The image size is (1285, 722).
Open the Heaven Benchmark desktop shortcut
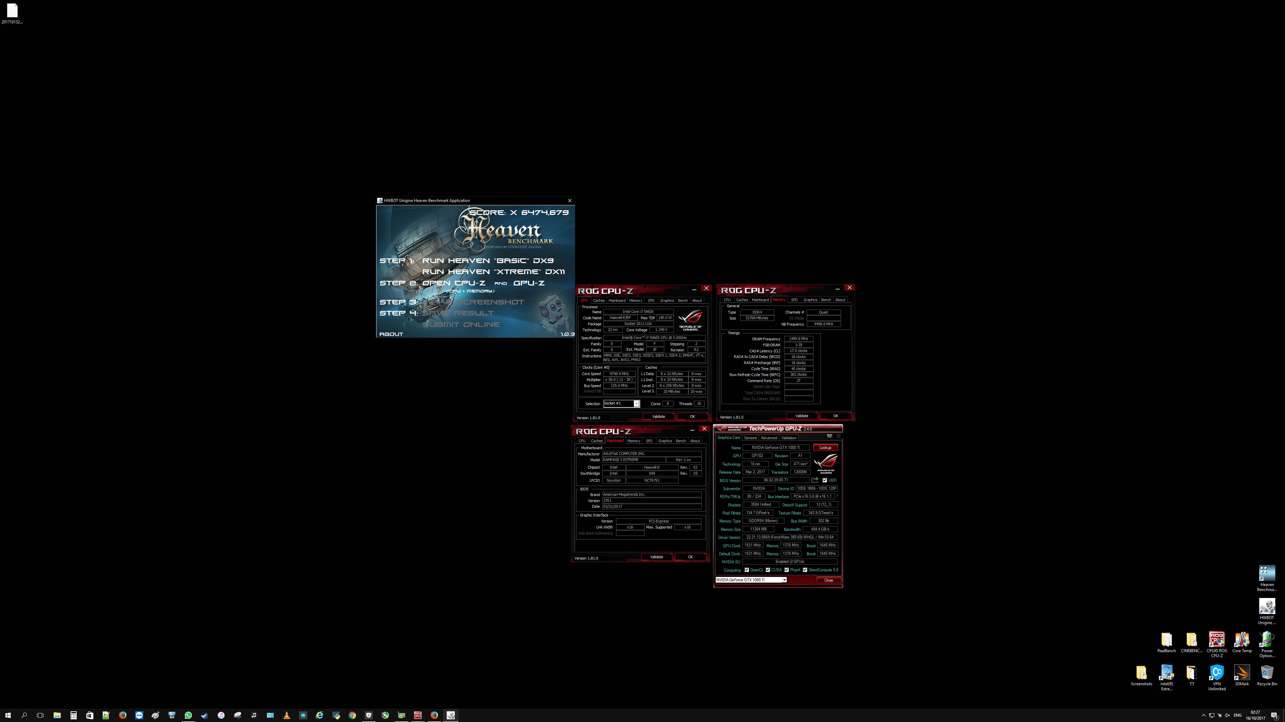1267,579
